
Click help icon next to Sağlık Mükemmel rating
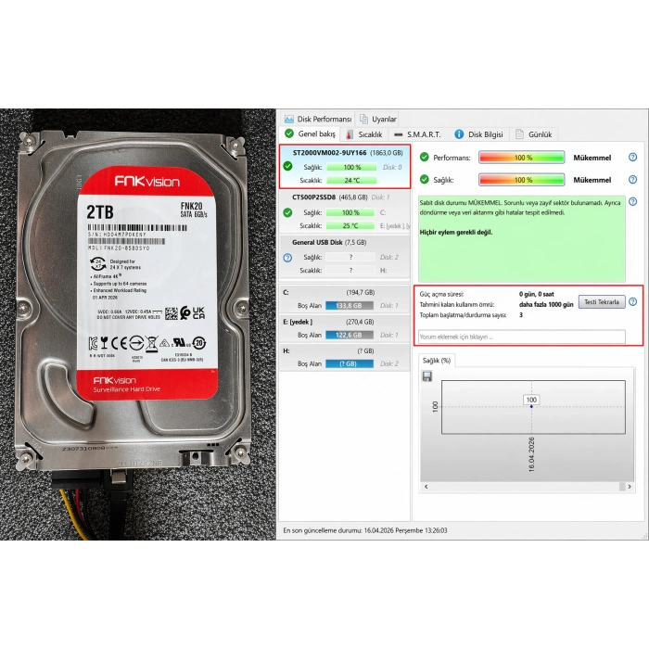(632, 180)
